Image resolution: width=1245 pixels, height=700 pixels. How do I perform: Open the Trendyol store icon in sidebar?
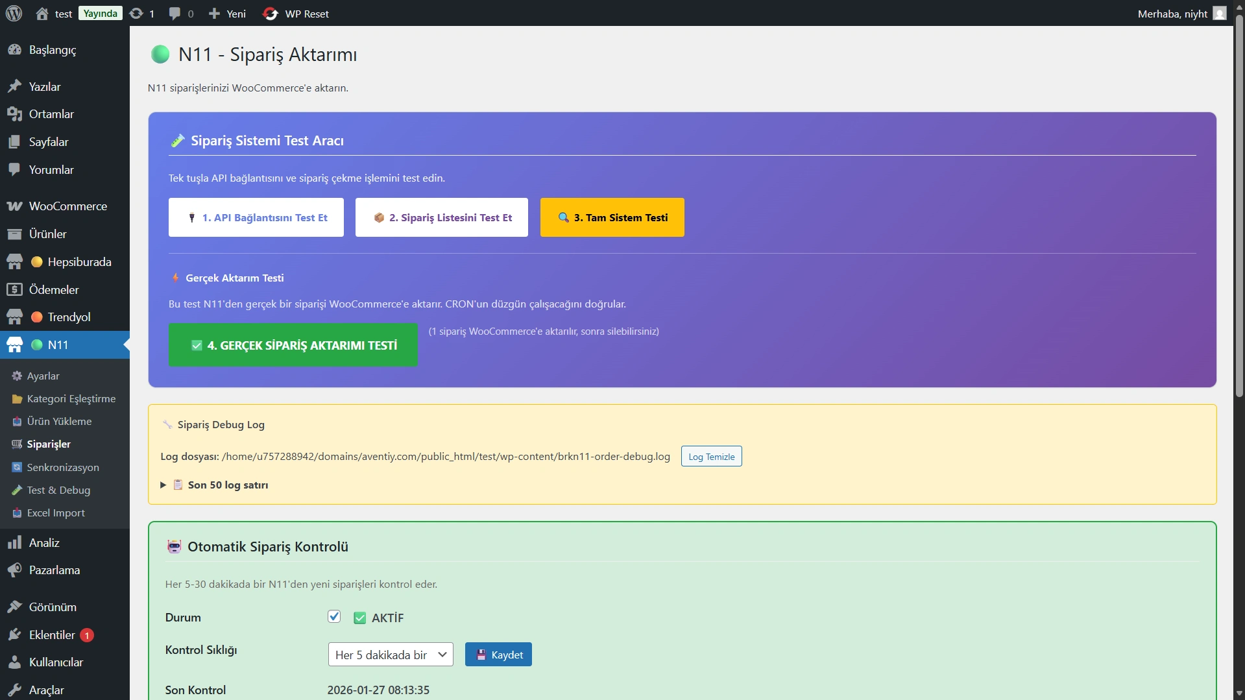(x=14, y=317)
